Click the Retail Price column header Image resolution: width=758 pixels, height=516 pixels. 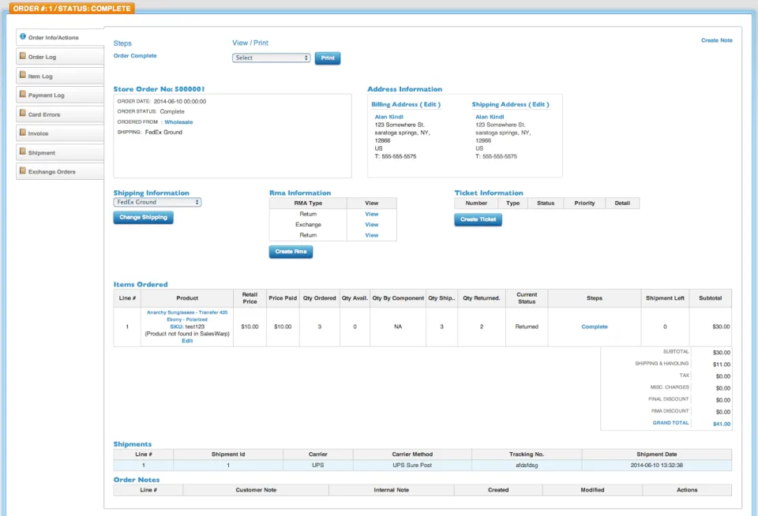[x=250, y=298]
